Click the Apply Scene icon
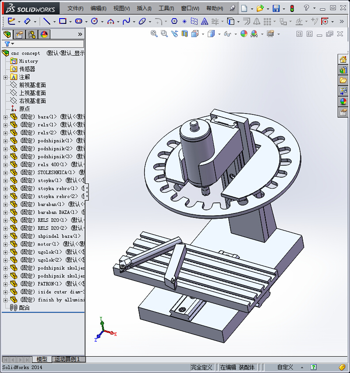 point(254,34)
